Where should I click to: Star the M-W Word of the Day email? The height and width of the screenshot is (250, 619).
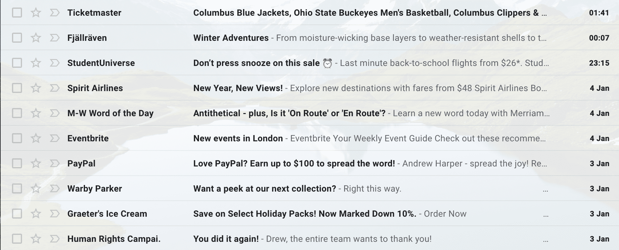[36, 113]
